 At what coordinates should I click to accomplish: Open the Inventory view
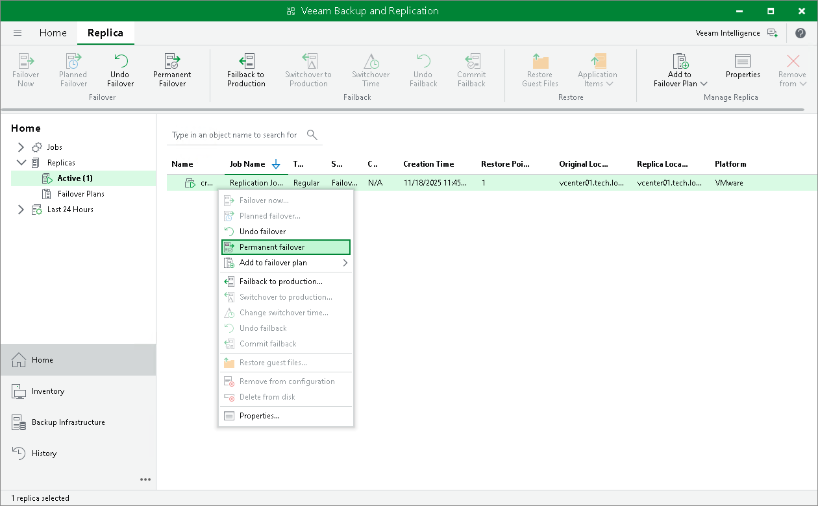click(x=48, y=391)
